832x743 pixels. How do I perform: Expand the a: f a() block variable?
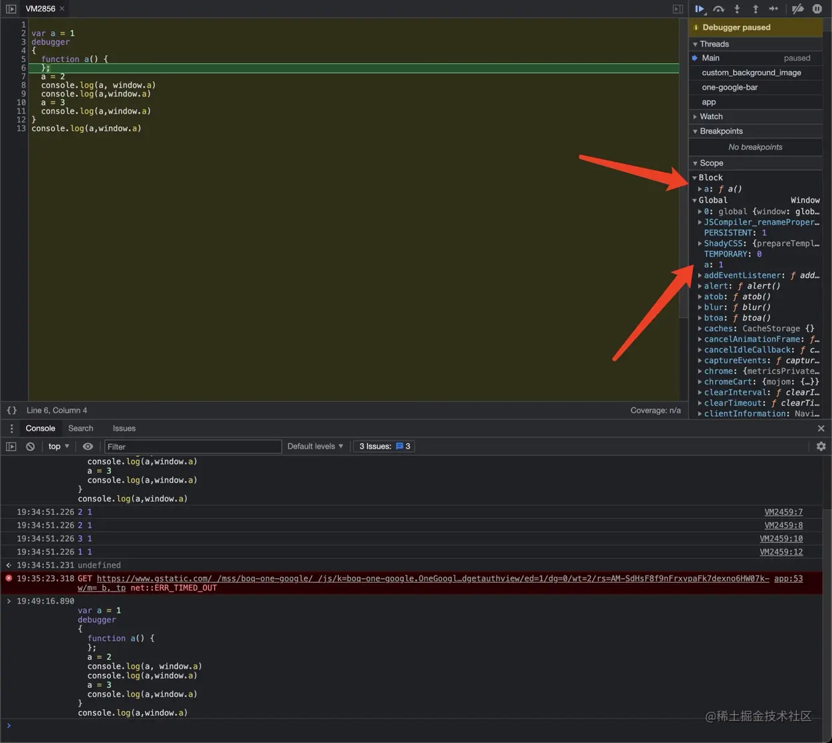[x=700, y=189]
